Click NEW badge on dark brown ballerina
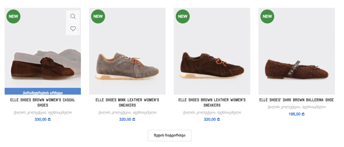Image resolution: width=344 pixels, height=147 pixels. click(x=267, y=16)
